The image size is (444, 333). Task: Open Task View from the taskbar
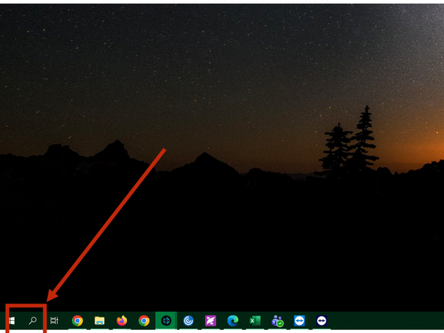click(x=54, y=320)
